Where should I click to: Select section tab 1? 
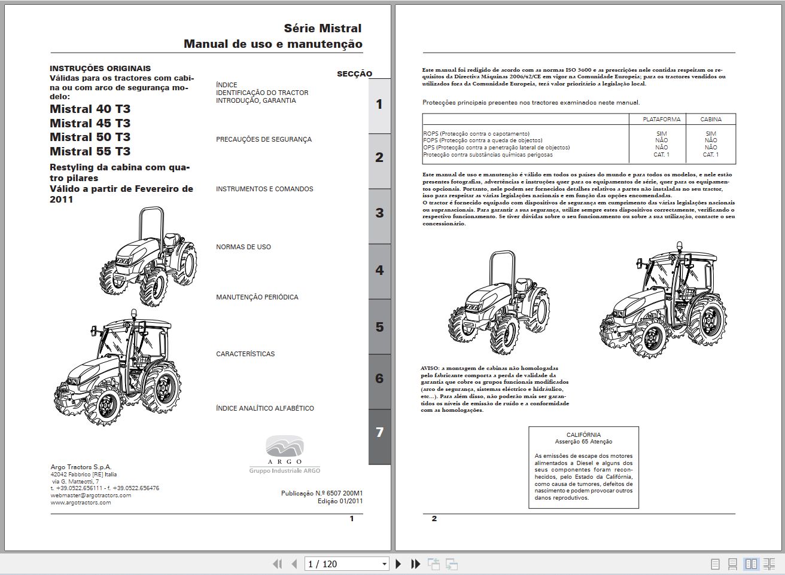coord(379,105)
